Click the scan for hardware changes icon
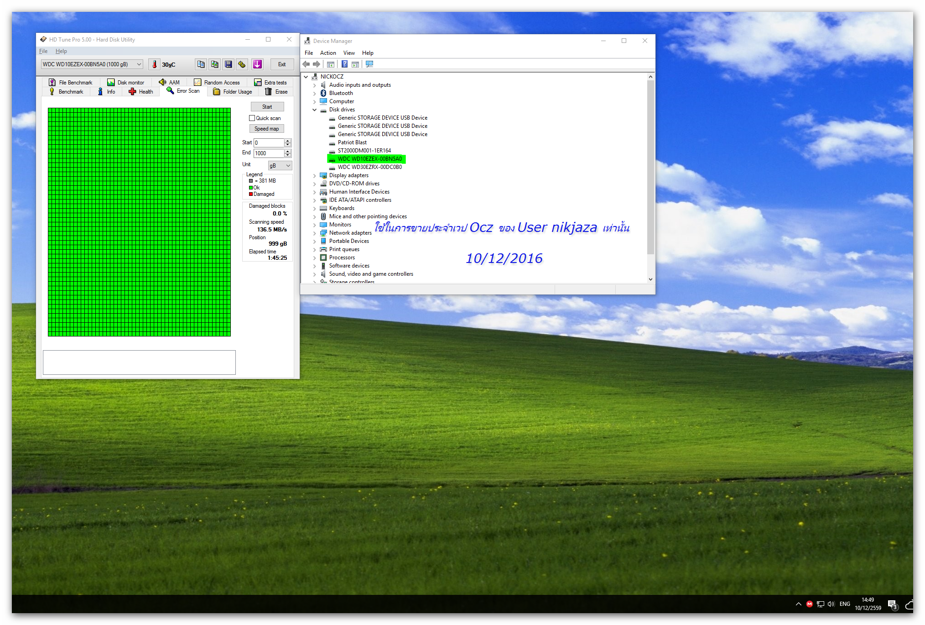 click(369, 64)
